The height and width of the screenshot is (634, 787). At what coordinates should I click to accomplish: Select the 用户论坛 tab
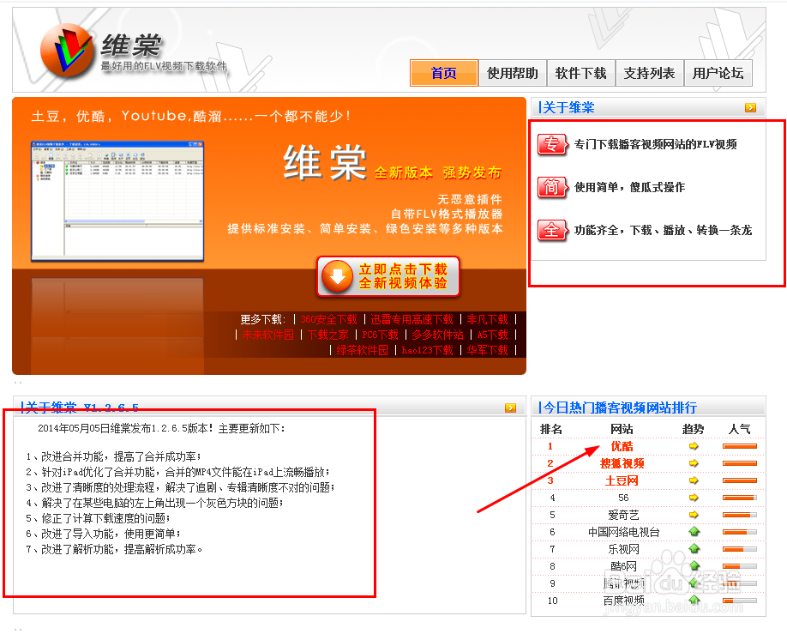718,73
